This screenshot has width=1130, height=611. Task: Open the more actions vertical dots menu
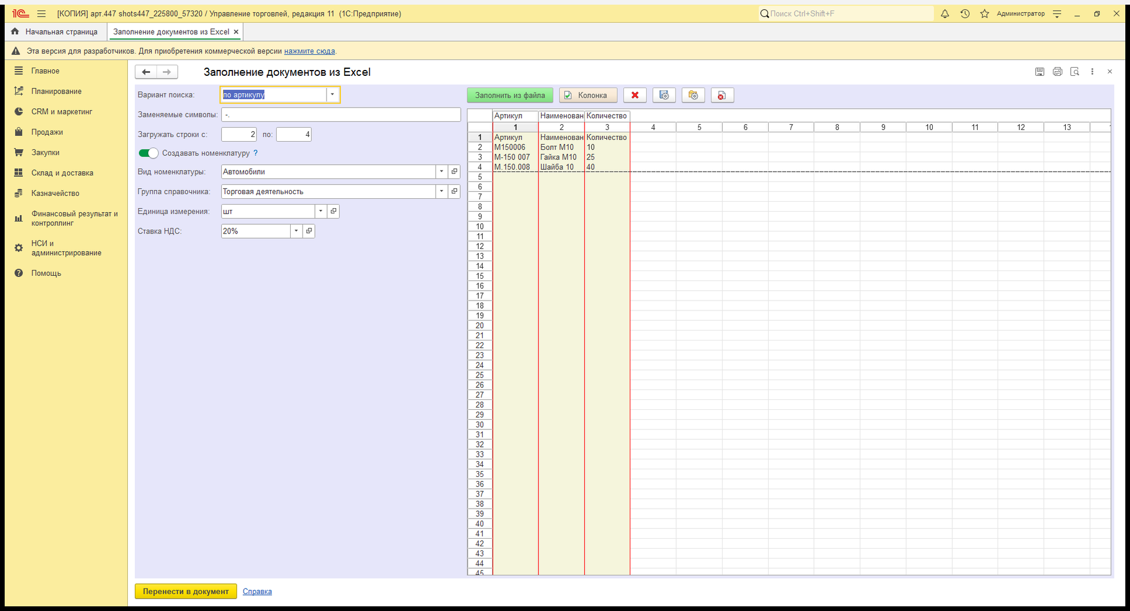[x=1092, y=72]
